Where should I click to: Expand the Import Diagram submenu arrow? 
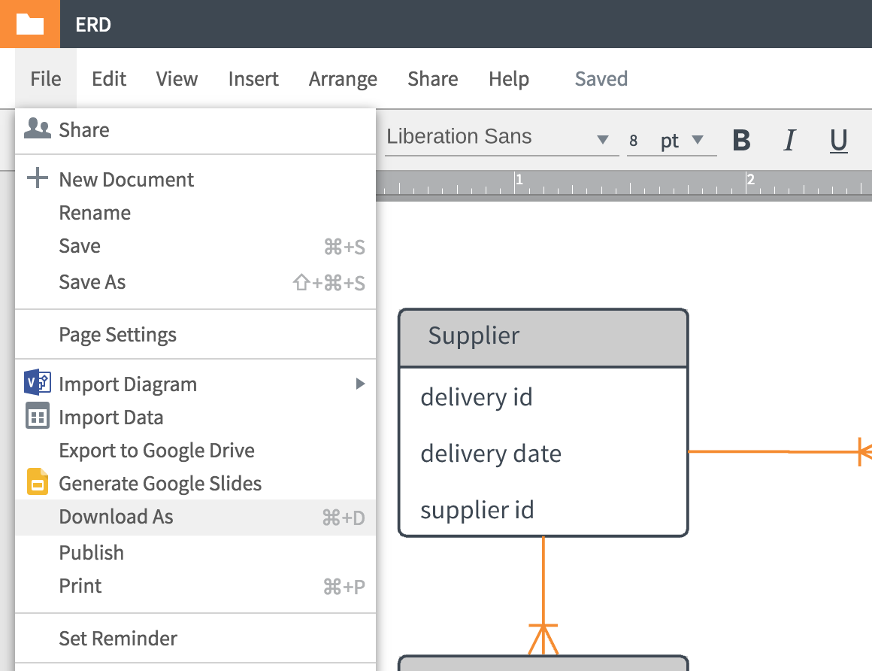point(360,384)
